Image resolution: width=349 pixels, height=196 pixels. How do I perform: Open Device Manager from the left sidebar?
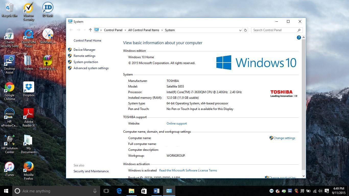(84, 50)
